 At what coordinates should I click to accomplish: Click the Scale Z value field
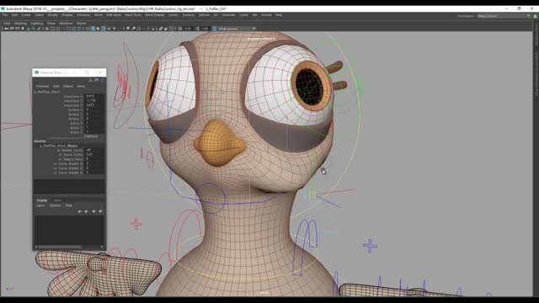94,132
